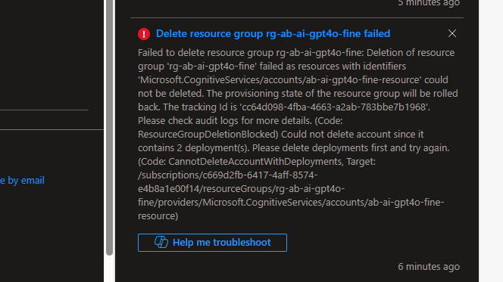503x282 pixels.
Task: Click the tracking Id 'cc64d098-4fba-4663-a2ab-783bbe7b1968' text
Action: pos(335,107)
